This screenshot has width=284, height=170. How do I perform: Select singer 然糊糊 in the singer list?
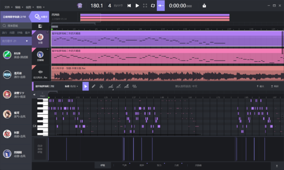(x=16, y=154)
